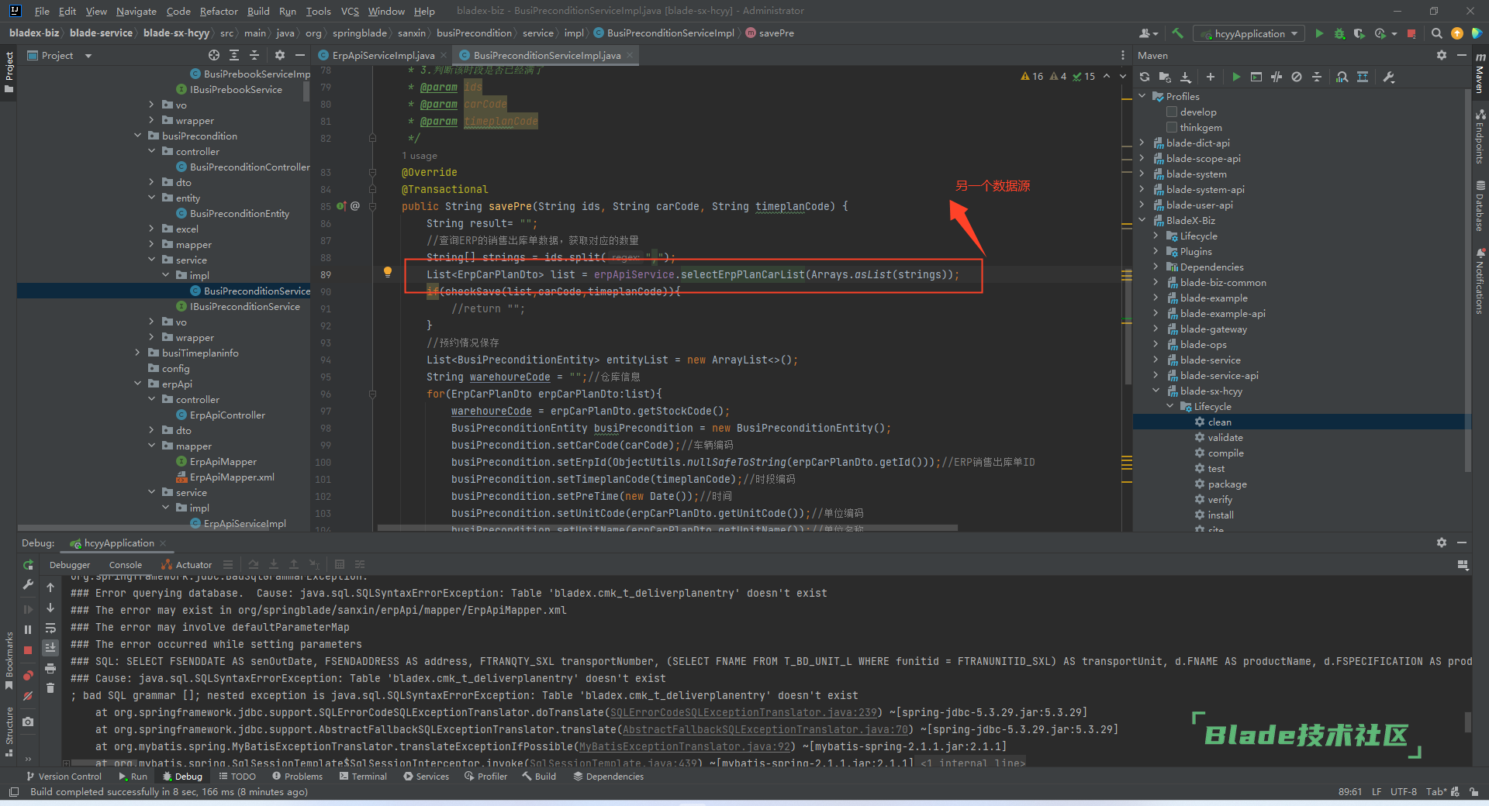
Task: Collapse BladeX-Biz Maven module
Action: click(x=1142, y=220)
